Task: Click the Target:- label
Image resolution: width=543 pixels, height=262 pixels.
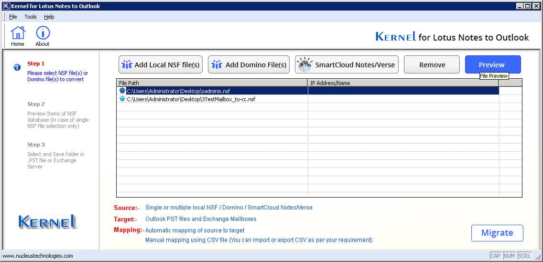Action: pyautogui.click(x=125, y=219)
